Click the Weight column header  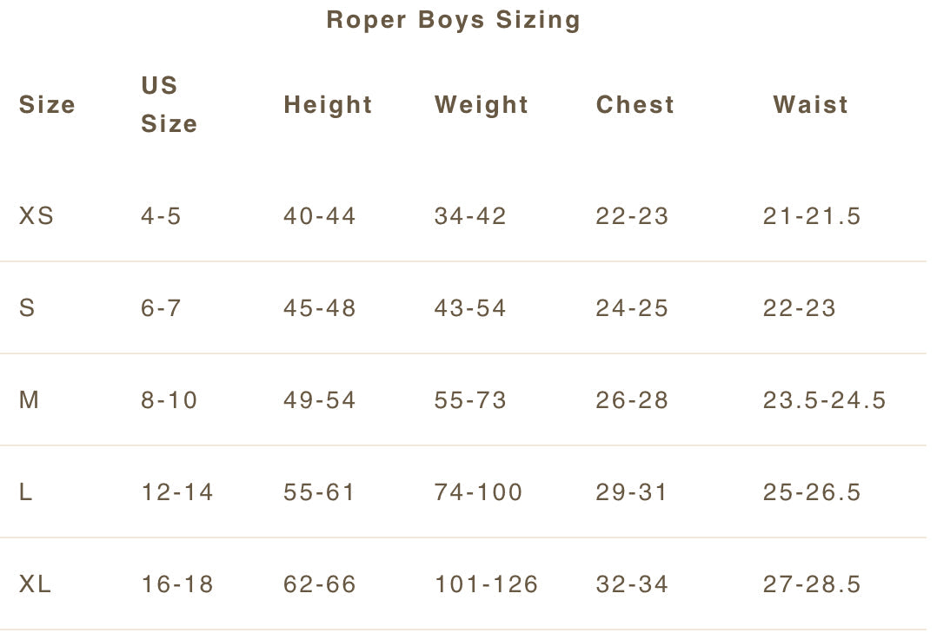[x=482, y=105]
